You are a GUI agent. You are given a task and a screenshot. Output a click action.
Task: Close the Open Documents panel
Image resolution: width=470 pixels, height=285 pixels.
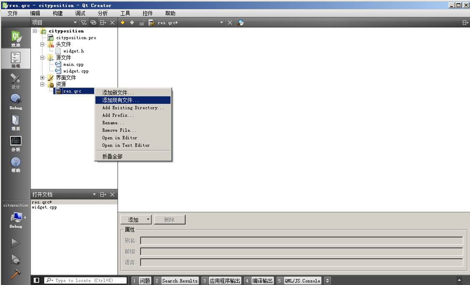113,194
